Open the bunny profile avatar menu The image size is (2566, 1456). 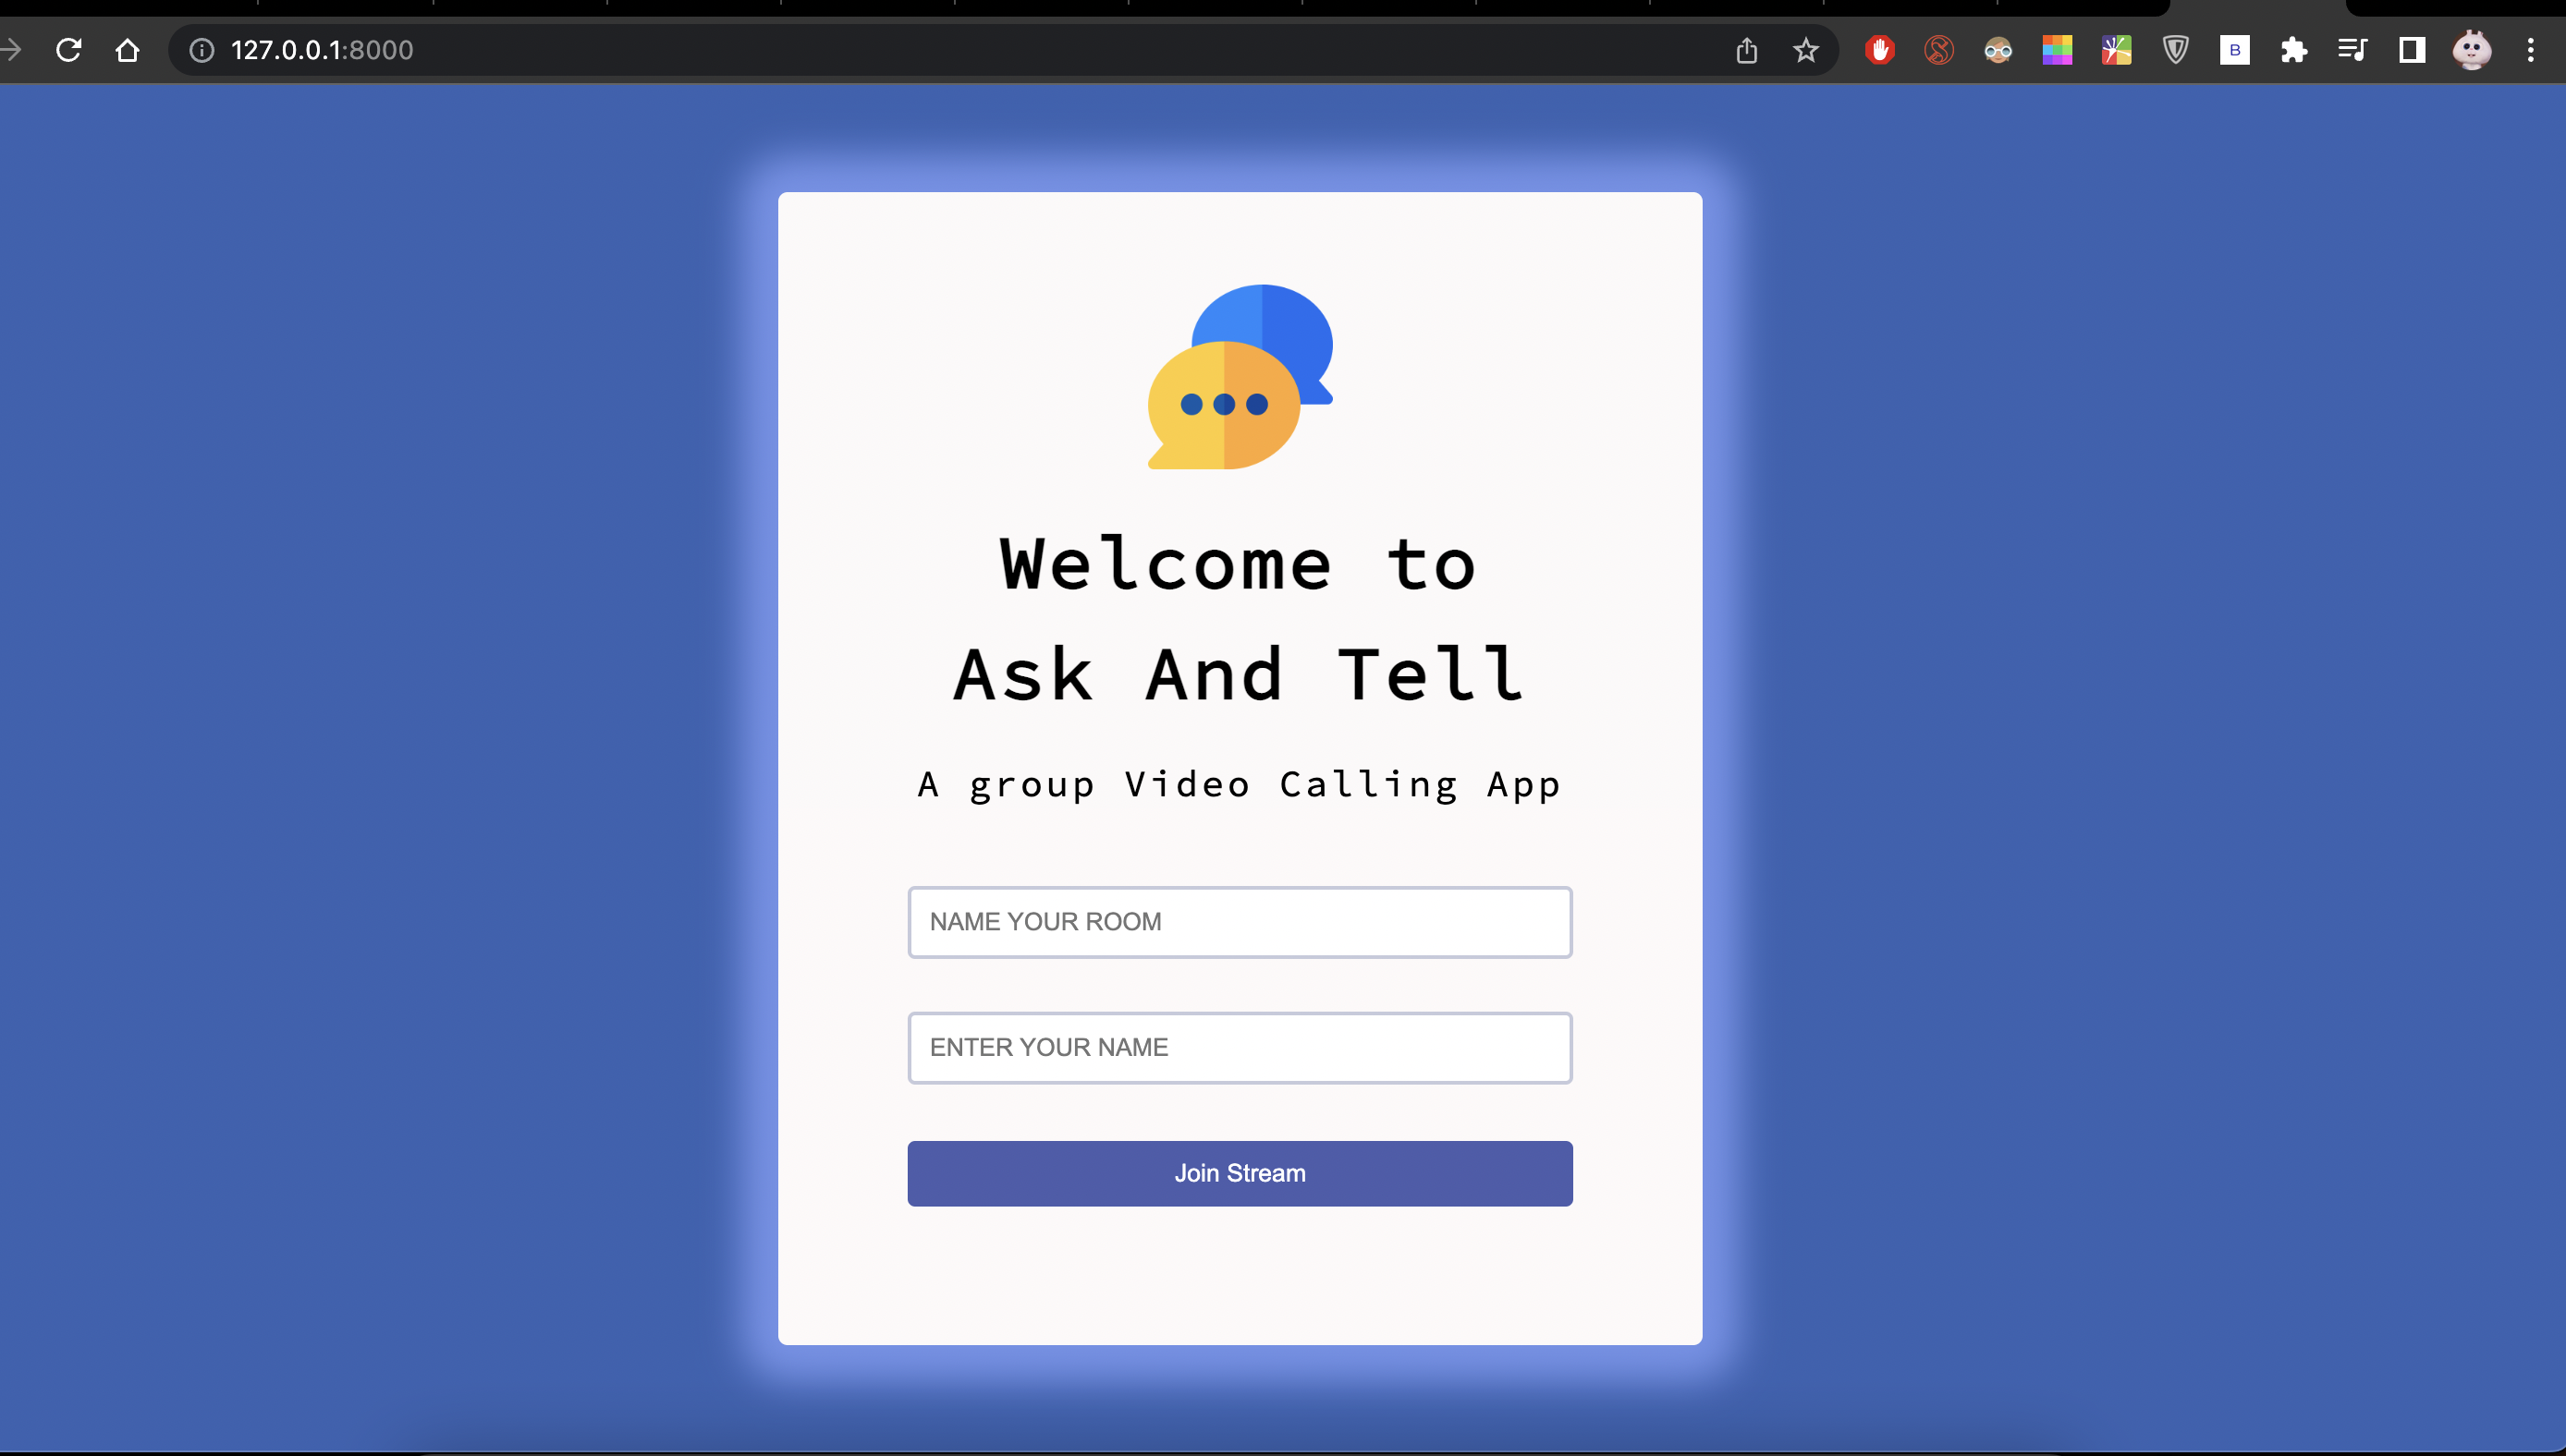tap(2471, 50)
